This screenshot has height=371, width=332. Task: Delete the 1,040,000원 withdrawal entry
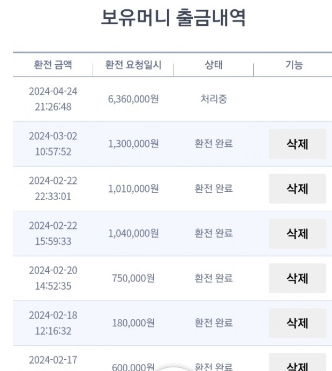[297, 234]
